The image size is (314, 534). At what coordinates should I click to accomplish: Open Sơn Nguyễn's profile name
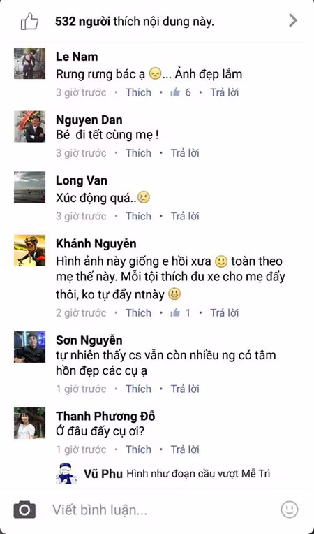point(89,340)
